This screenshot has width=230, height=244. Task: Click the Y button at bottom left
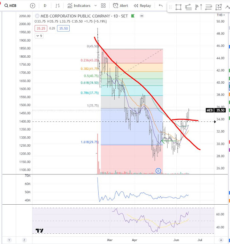(x=9, y=240)
